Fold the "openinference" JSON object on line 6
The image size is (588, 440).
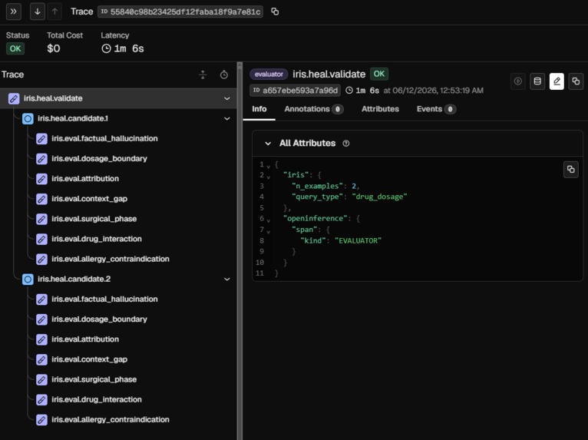pyautogui.click(x=269, y=220)
